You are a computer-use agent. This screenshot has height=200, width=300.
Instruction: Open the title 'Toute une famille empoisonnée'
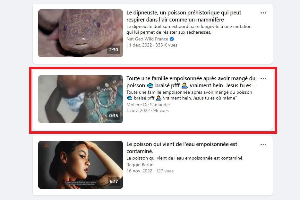click(x=191, y=82)
